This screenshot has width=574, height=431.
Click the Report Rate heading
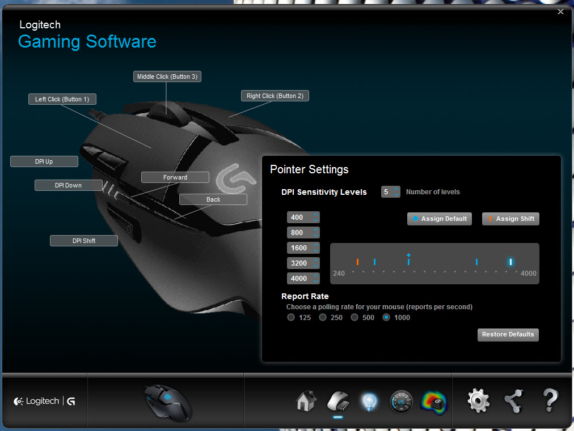[x=305, y=296]
